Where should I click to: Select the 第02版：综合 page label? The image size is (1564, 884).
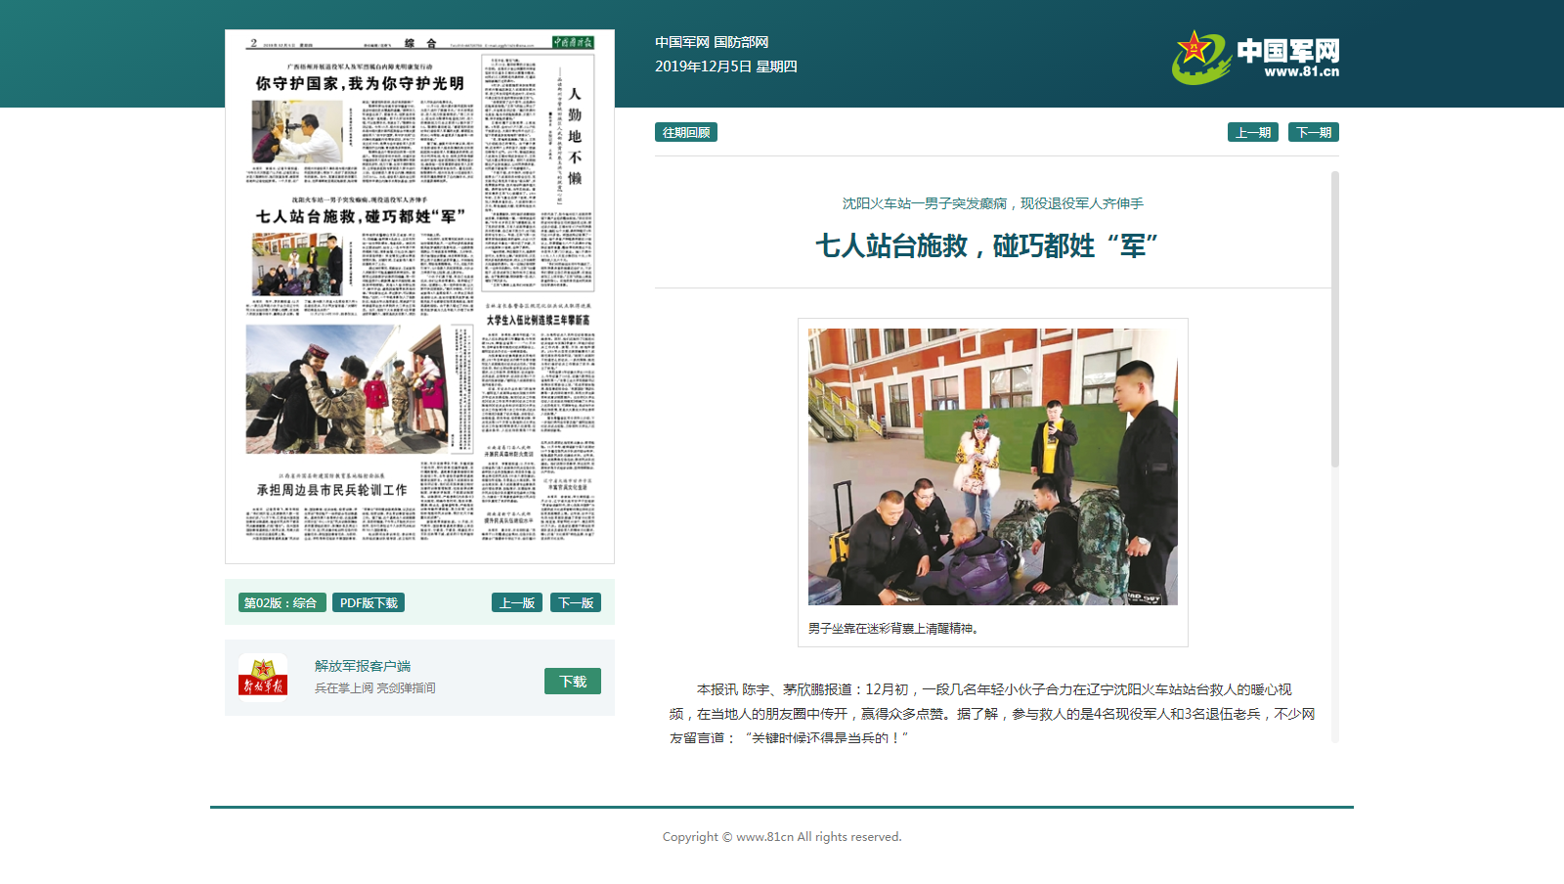point(282,602)
